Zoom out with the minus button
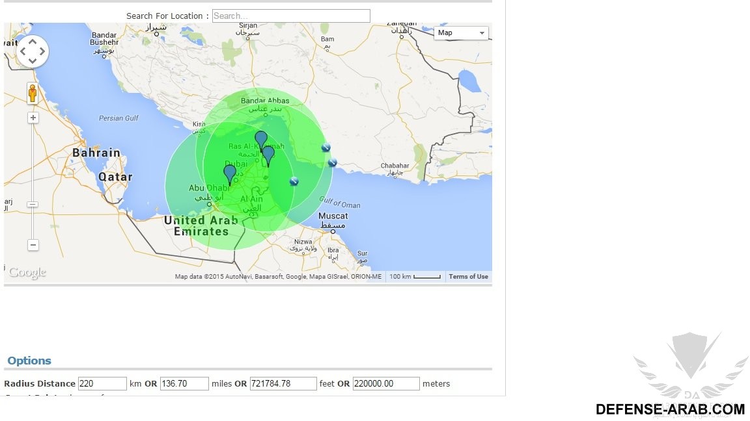 (x=33, y=246)
